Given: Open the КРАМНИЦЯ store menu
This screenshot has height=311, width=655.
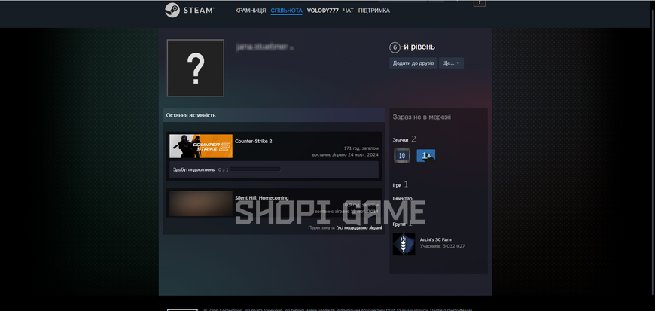Looking at the screenshot, I should click(251, 11).
